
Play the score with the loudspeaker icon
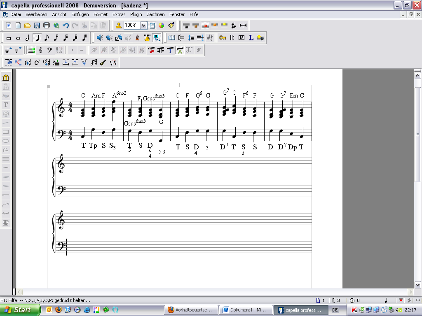(100, 38)
